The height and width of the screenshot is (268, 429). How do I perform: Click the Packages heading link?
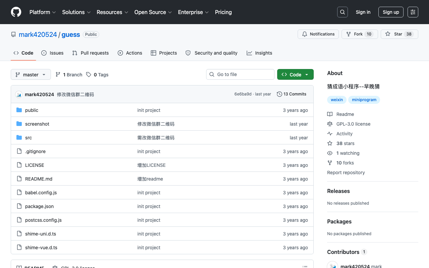coord(339,221)
